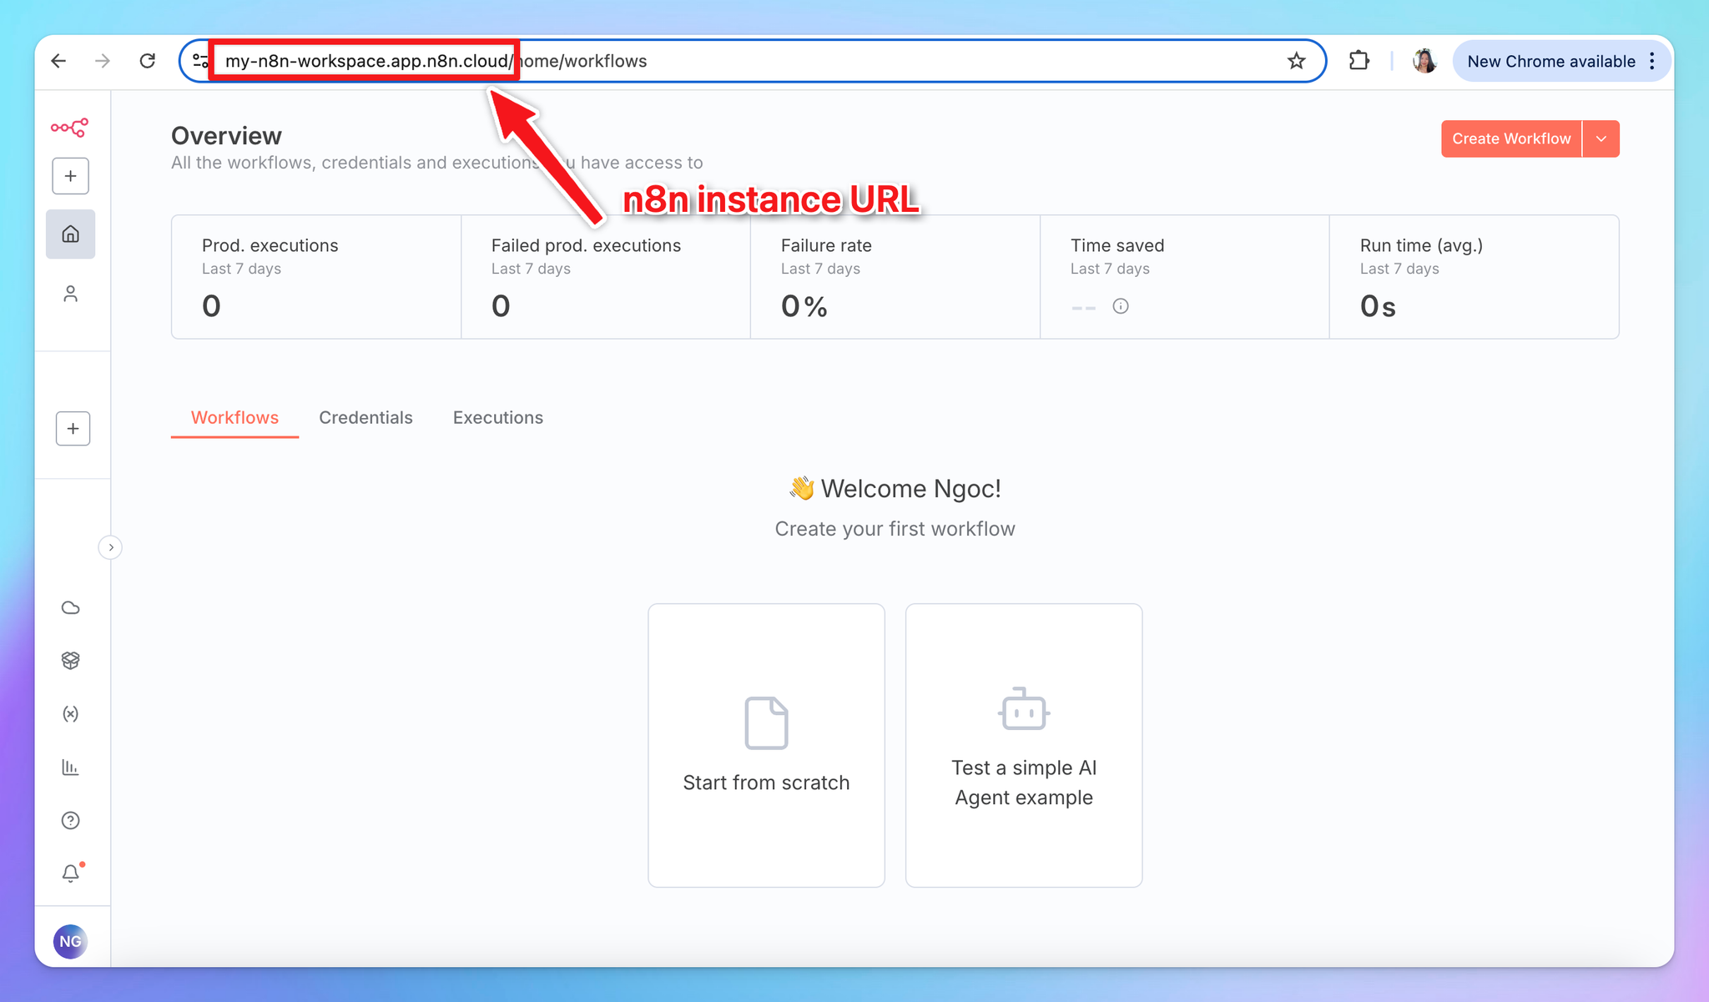Switch to the Credentials tab
The image size is (1709, 1002).
pyautogui.click(x=365, y=417)
